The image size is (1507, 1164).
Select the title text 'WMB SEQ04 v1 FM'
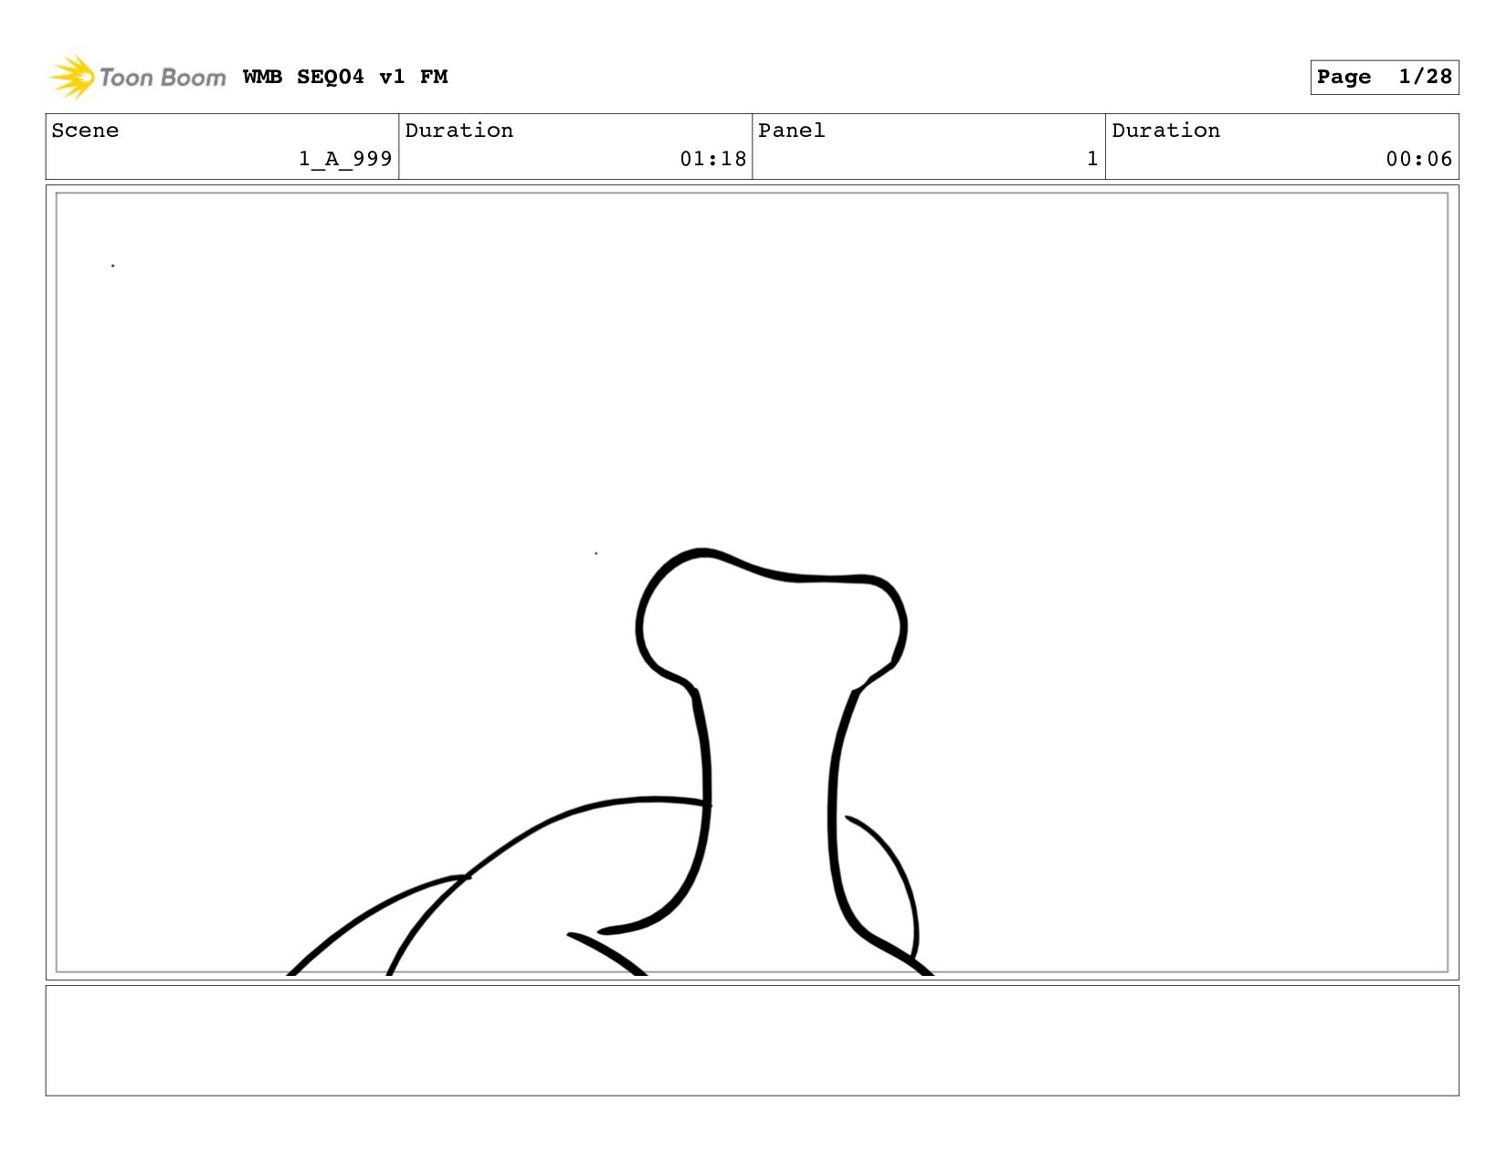(345, 77)
